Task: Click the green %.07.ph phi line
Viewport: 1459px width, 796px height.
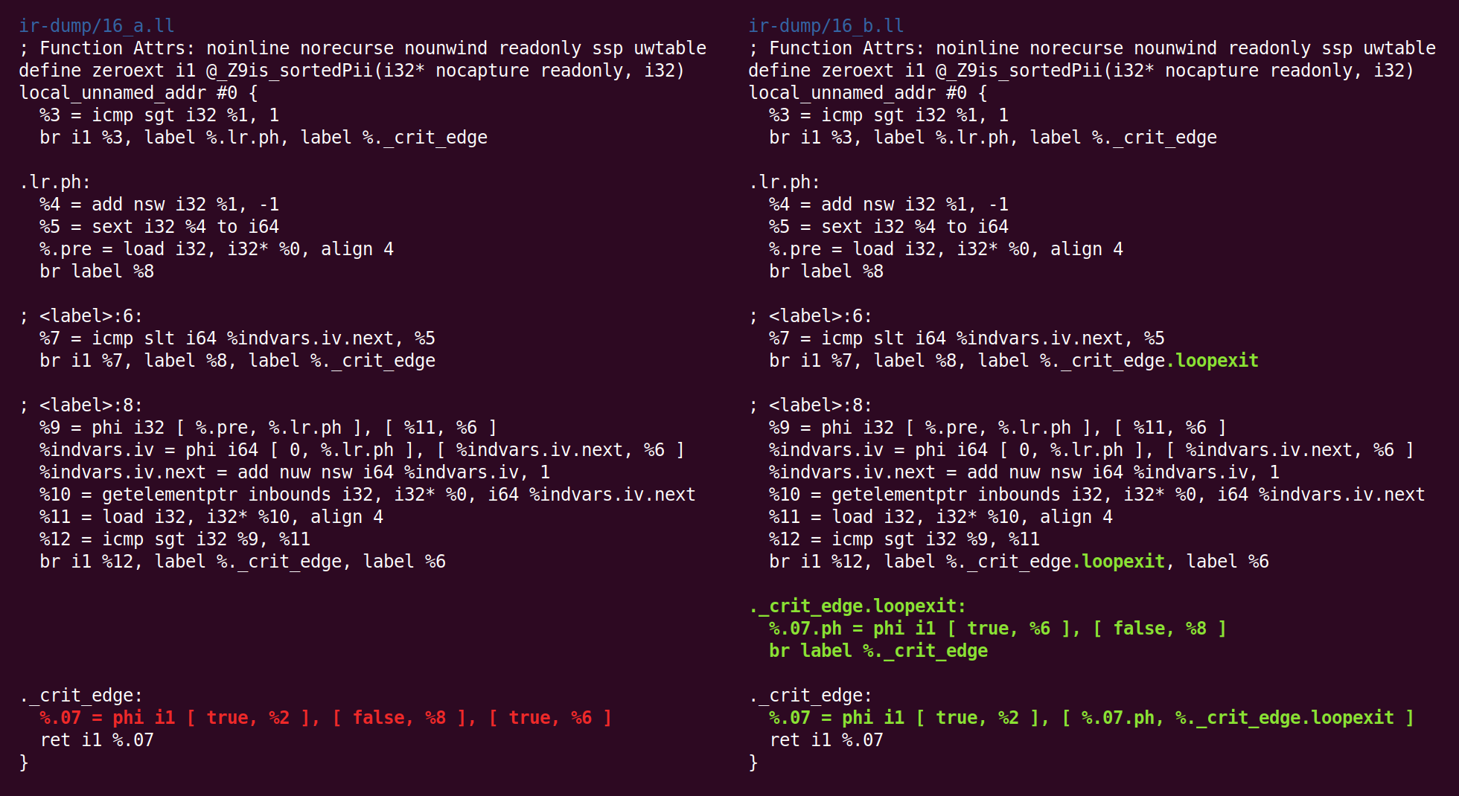Action: [x=997, y=629]
